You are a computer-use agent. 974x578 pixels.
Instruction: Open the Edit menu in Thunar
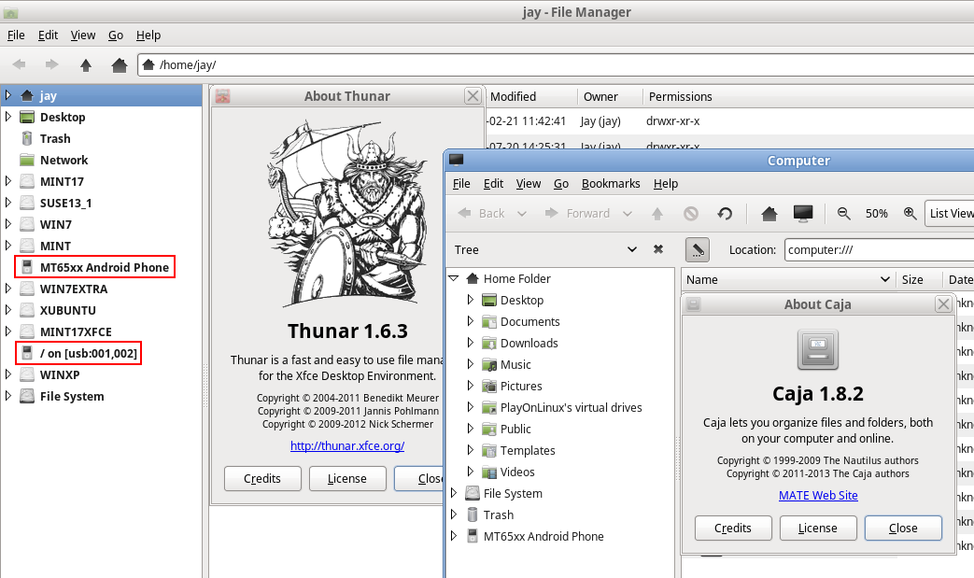click(x=48, y=35)
